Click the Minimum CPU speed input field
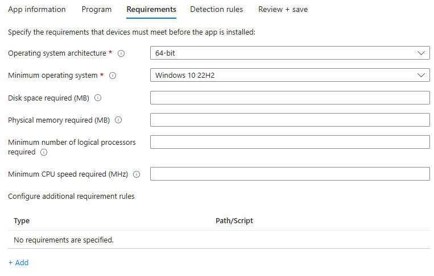The image size is (434, 276). coord(290,174)
